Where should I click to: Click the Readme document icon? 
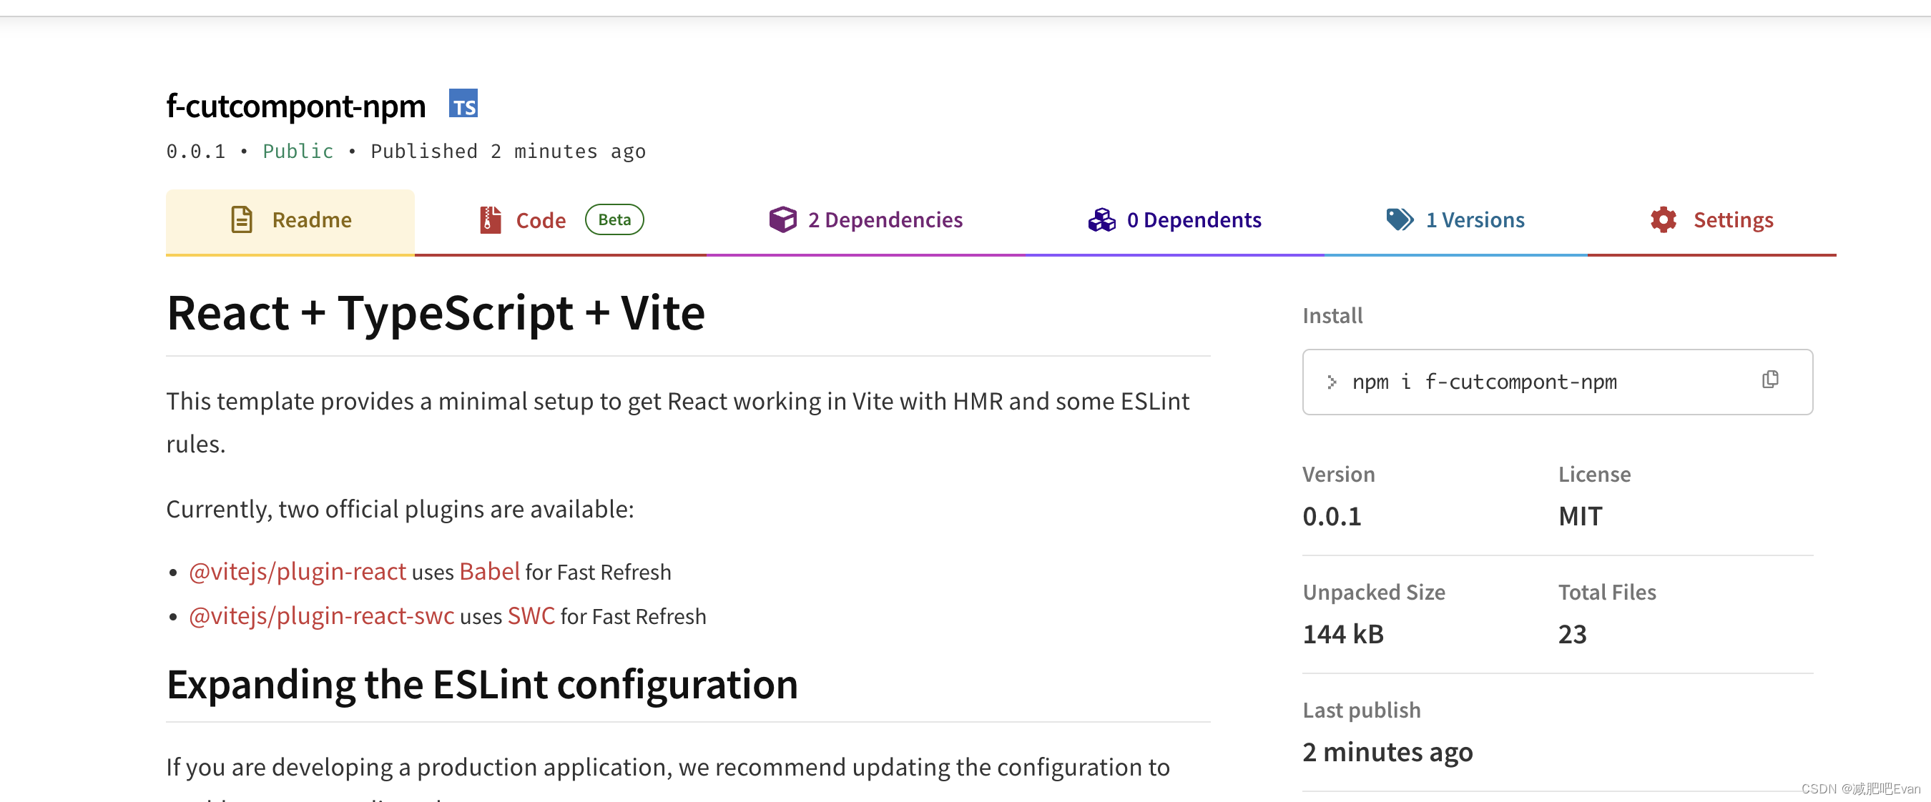(x=242, y=219)
